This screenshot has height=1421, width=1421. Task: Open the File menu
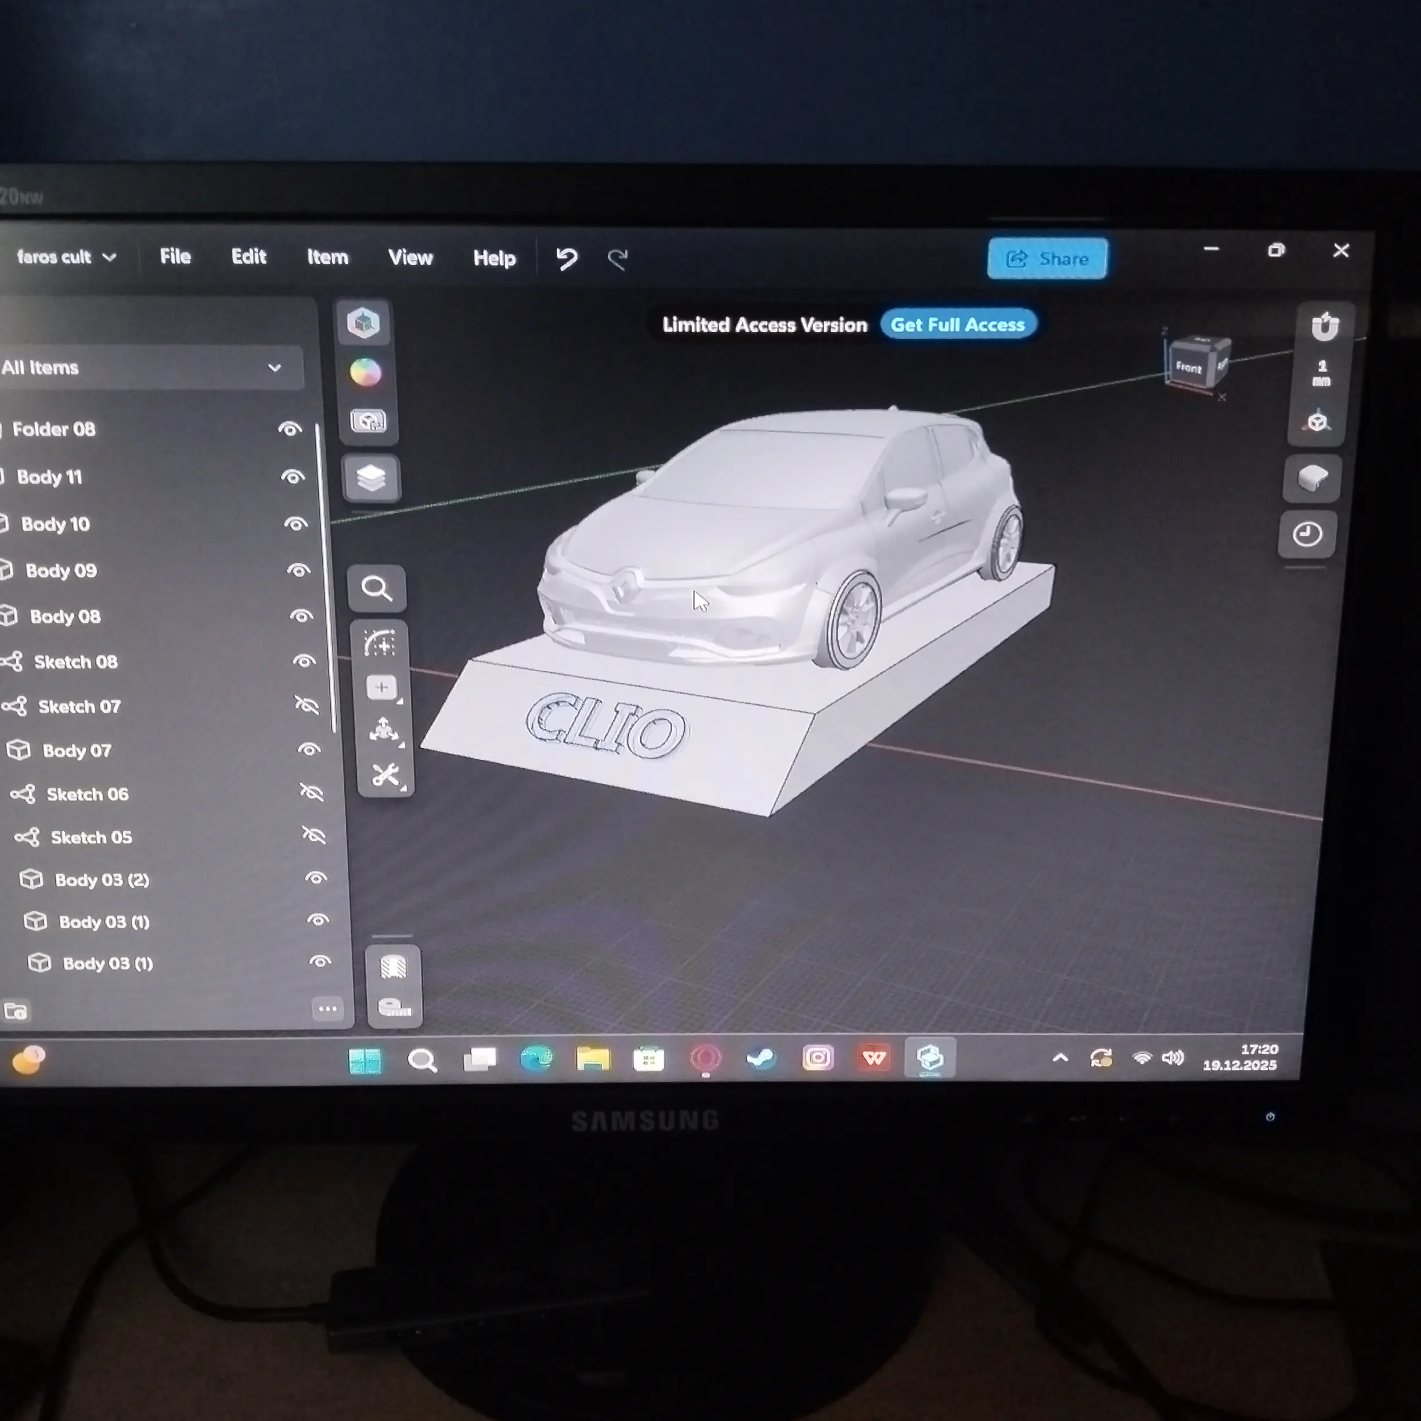tap(175, 257)
